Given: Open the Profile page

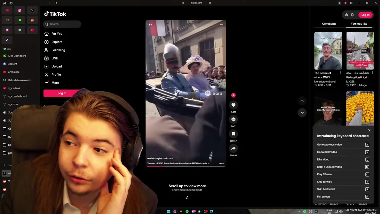Looking at the screenshot, I should click(53, 75).
